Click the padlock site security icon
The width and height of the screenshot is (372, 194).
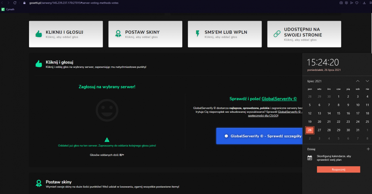point(24,3)
